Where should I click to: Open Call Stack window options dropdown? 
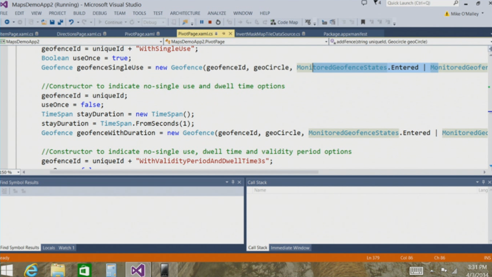coord(477,182)
